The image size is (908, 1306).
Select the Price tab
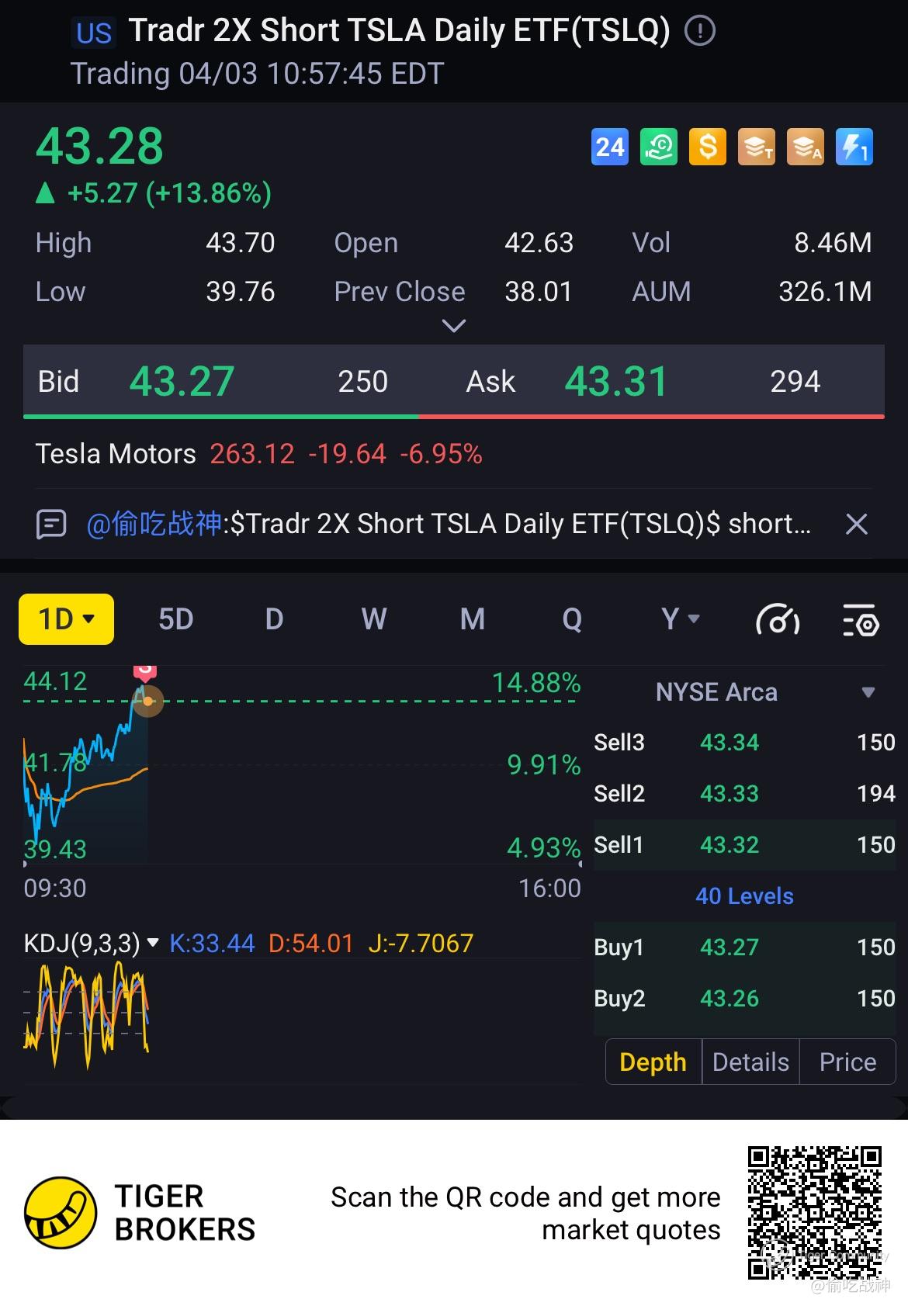[847, 1062]
